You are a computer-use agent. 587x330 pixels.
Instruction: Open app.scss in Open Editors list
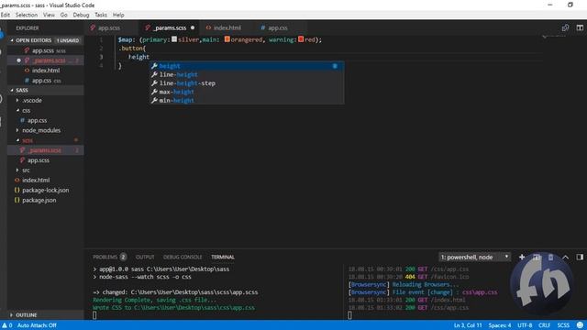46,50
